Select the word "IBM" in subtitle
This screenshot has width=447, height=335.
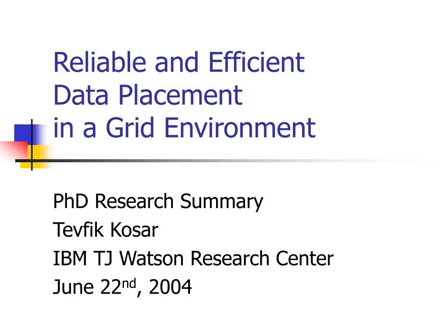coord(70,258)
